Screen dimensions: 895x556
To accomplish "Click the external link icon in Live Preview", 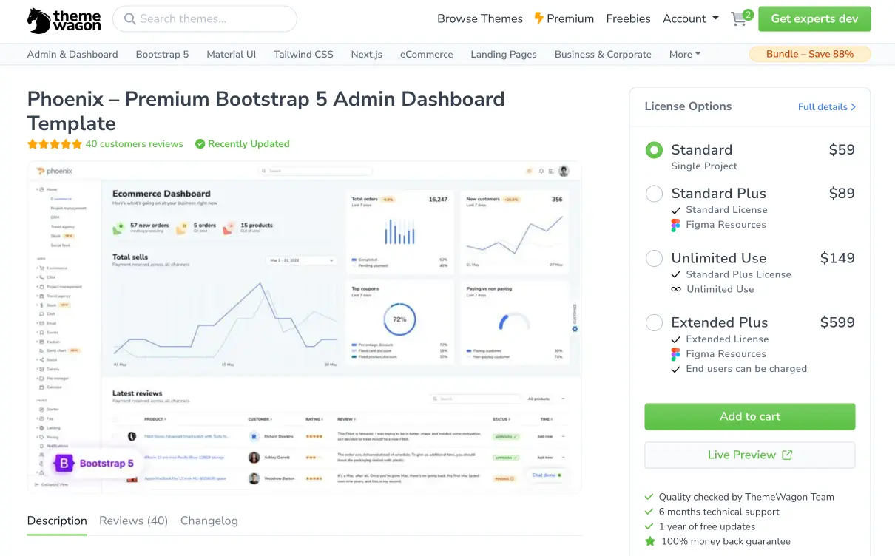I will (787, 455).
